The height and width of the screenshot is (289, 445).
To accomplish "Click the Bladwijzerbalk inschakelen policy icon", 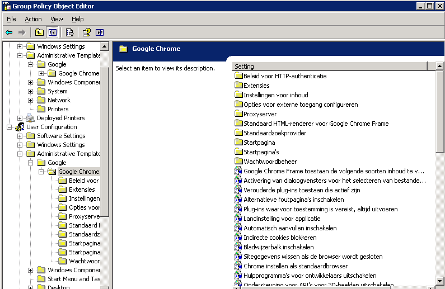I will [x=238, y=247].
